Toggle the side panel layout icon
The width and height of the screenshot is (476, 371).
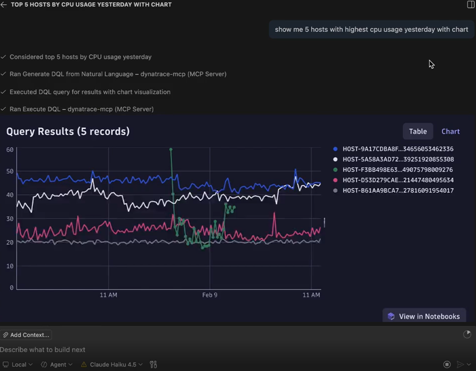471,4
